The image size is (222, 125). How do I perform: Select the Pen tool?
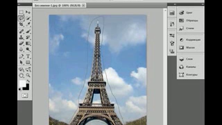[21, 56]
